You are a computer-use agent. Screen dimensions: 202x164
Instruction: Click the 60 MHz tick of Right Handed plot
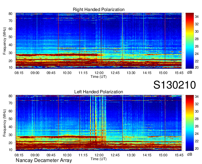(x=10, y=29)
